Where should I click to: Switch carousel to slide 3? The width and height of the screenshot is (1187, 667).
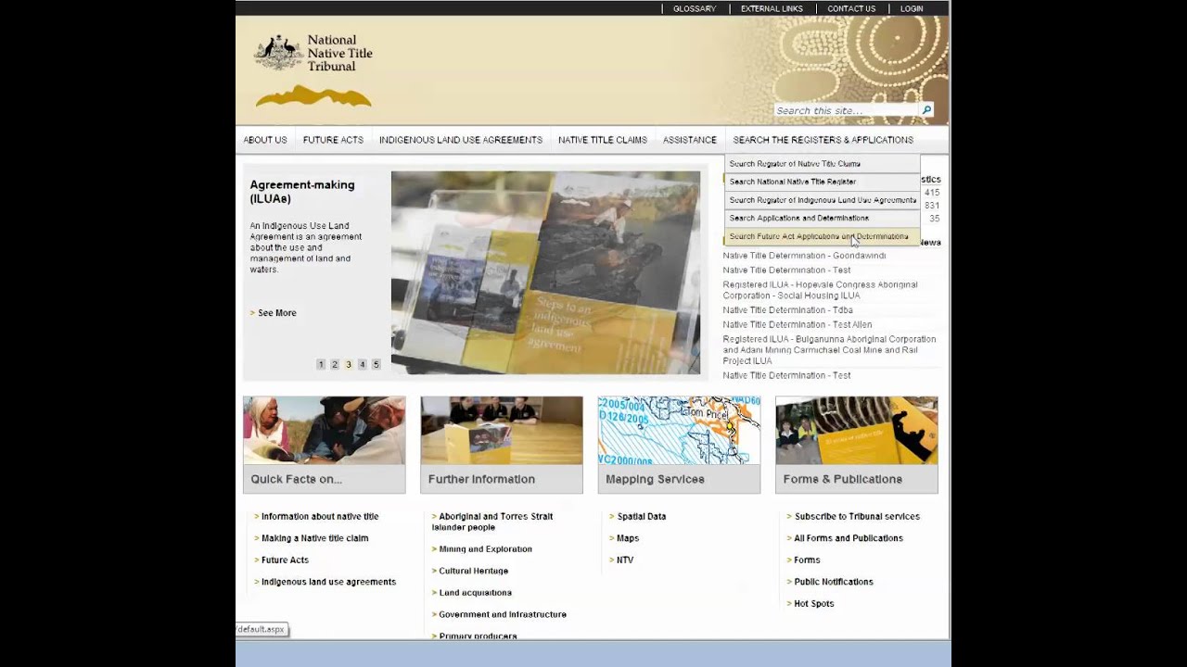pos(349,365)
